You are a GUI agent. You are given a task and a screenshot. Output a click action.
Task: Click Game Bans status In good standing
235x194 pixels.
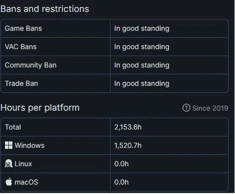[x=142, y=29]
